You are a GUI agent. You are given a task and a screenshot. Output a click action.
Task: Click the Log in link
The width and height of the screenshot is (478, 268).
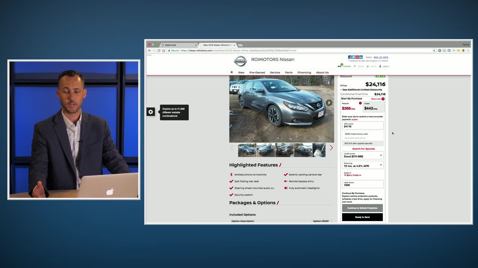pos(385,66)
